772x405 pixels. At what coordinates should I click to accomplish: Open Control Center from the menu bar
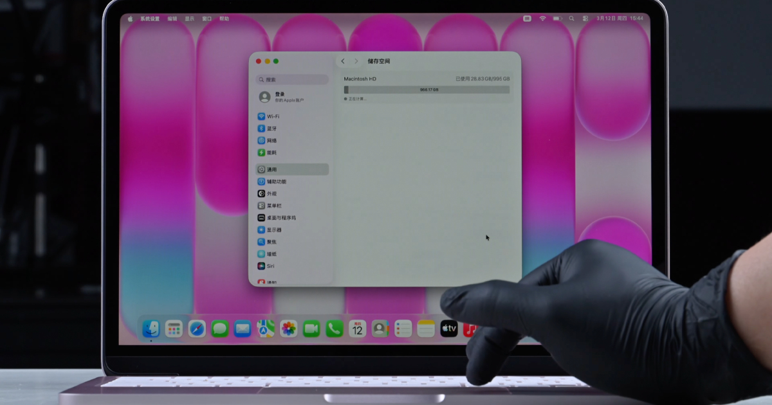point(584,19)
